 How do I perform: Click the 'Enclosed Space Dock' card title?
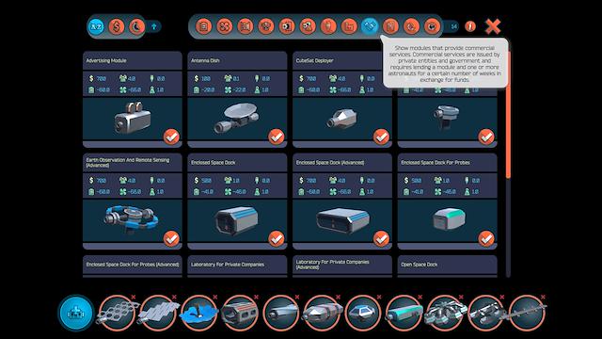click(214, 163)
